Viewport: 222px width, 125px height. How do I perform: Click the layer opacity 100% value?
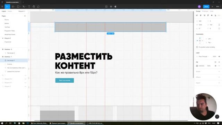pos(214,56)
